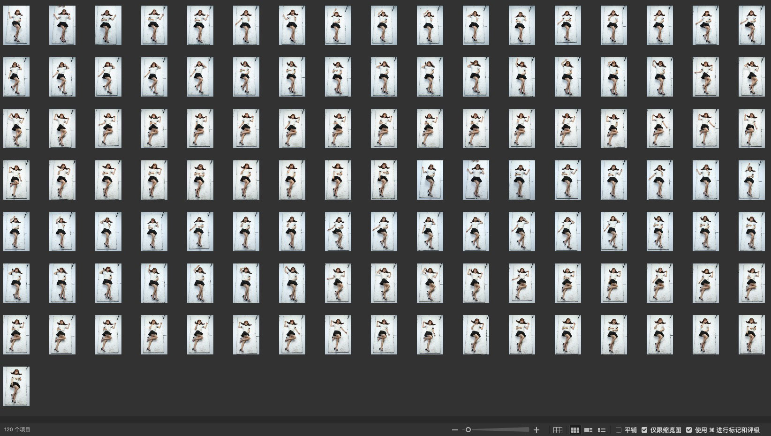Switch to list view icon

(x=602, y=430)
